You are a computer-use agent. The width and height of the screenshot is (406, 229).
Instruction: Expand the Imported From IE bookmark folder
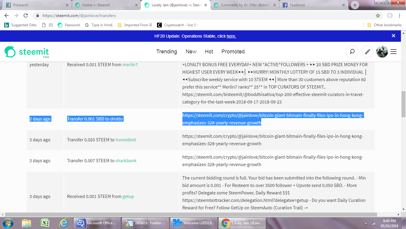pyautogui.click(x=135, y=25)
